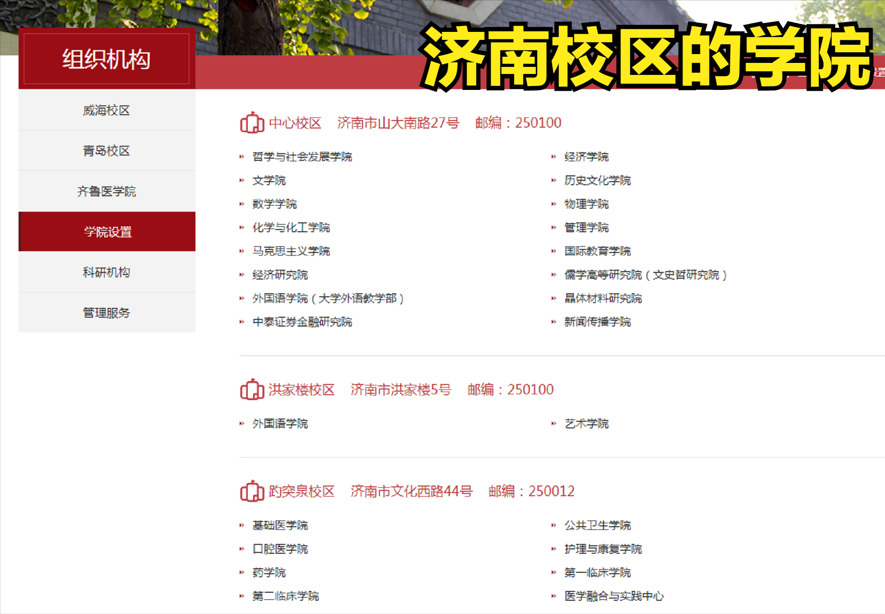Click arrow bullet before 艺术学院
Viewport: 885px width, 614px height.
click(554, 424)
